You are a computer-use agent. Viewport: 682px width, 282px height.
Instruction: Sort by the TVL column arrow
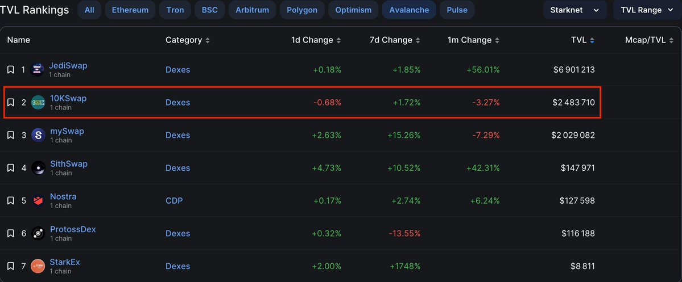592,40
